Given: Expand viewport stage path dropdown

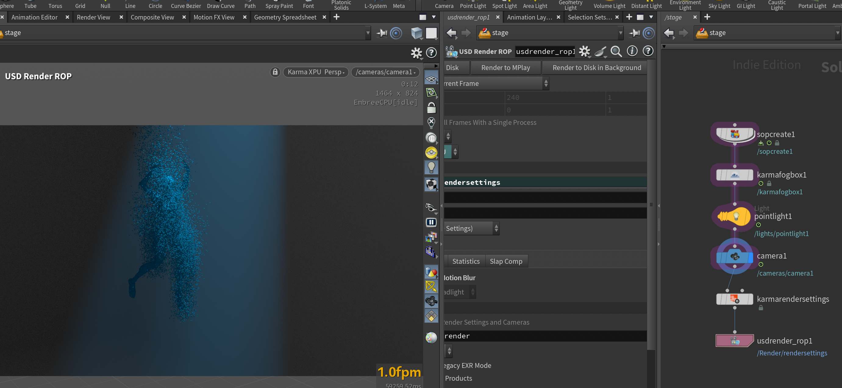Looking at the screenshot, I should pyautogui.click(x=368, y=33).
